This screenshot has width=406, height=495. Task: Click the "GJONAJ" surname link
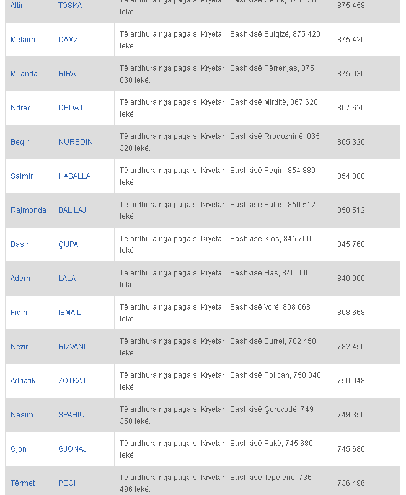click(x=73, y=449)
